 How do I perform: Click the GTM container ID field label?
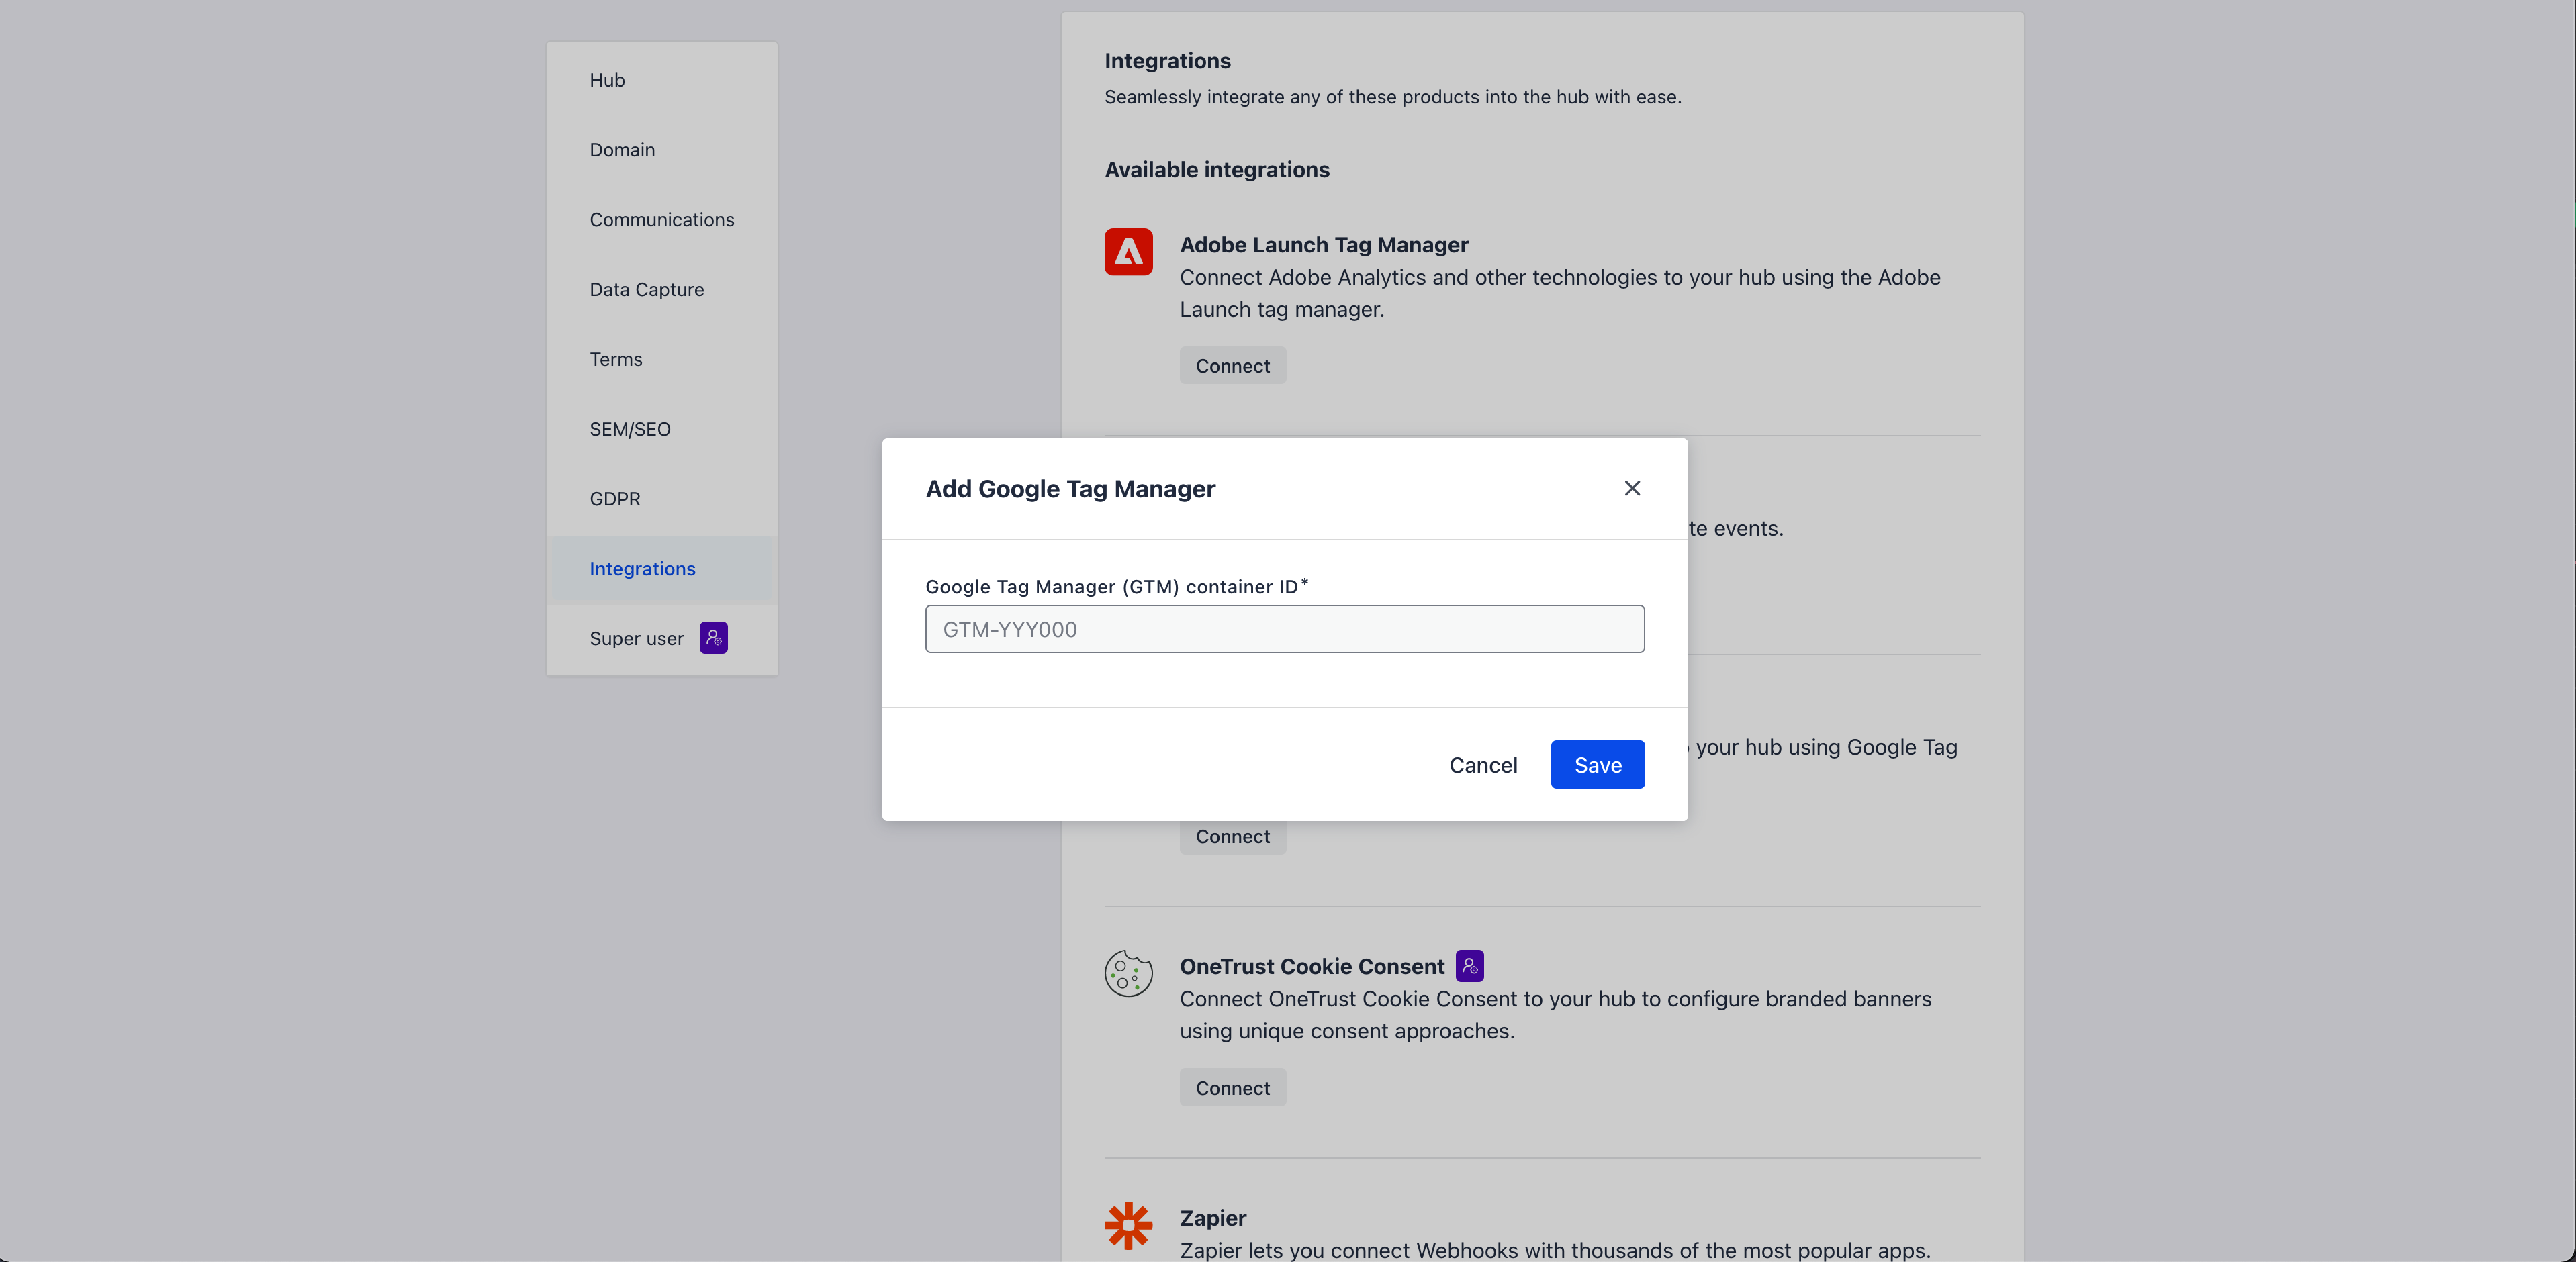[x=1116, y=587]
